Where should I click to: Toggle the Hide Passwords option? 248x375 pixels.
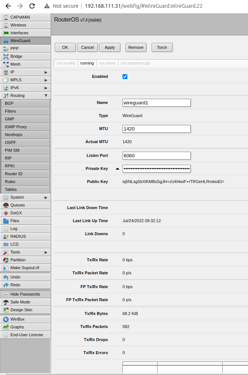[x=25, y=294]
